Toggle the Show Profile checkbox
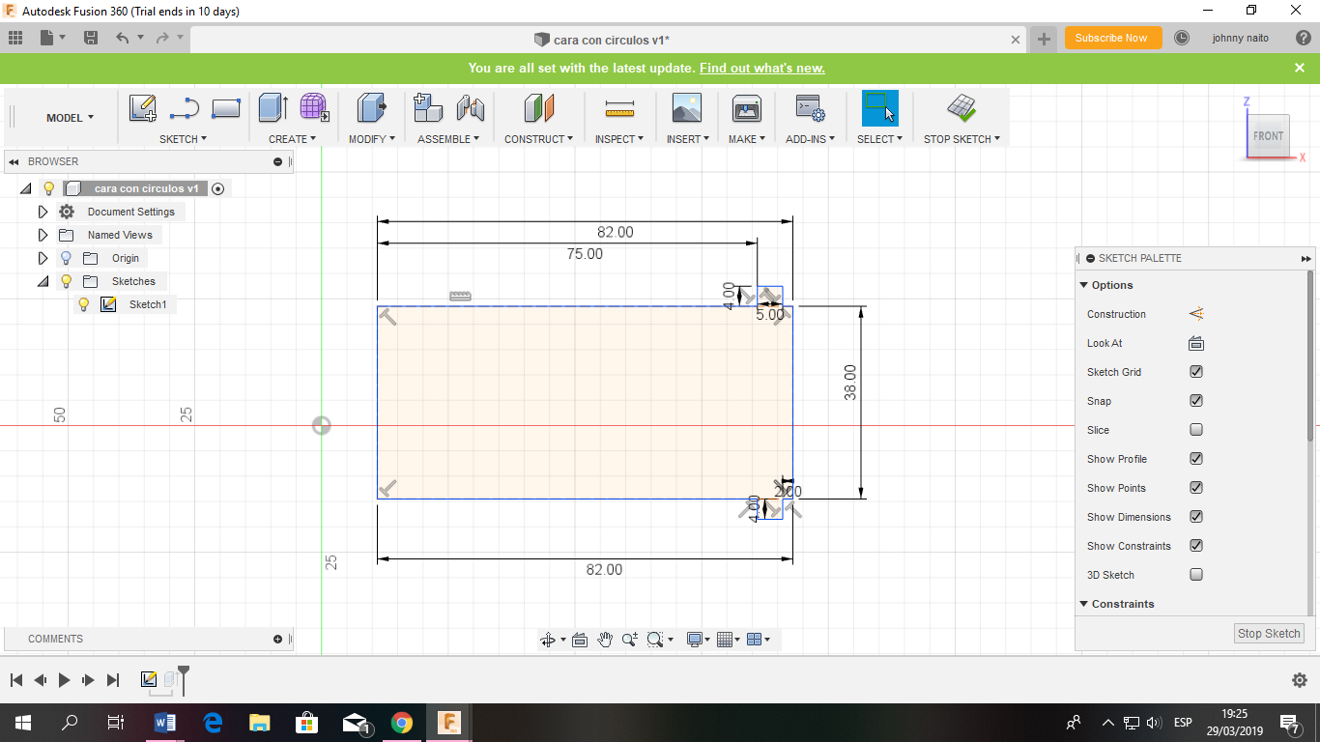The height and width of the screenshot is (742, 1320). click(x=1196, y=459)
